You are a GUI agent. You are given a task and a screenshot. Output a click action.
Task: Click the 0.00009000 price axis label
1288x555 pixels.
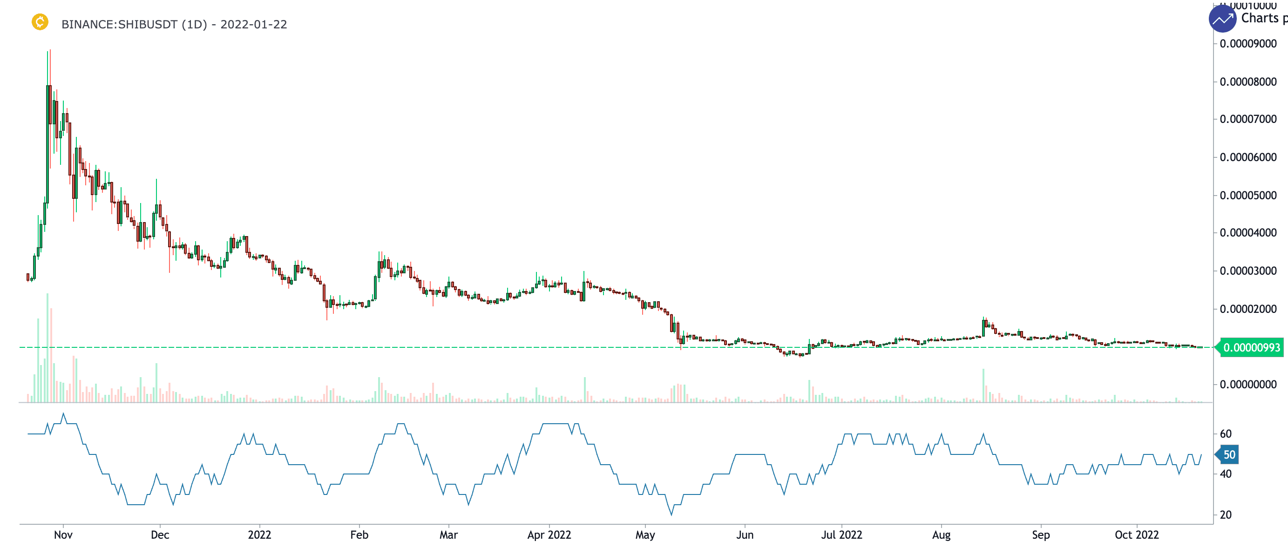(x=1248, y=44)
